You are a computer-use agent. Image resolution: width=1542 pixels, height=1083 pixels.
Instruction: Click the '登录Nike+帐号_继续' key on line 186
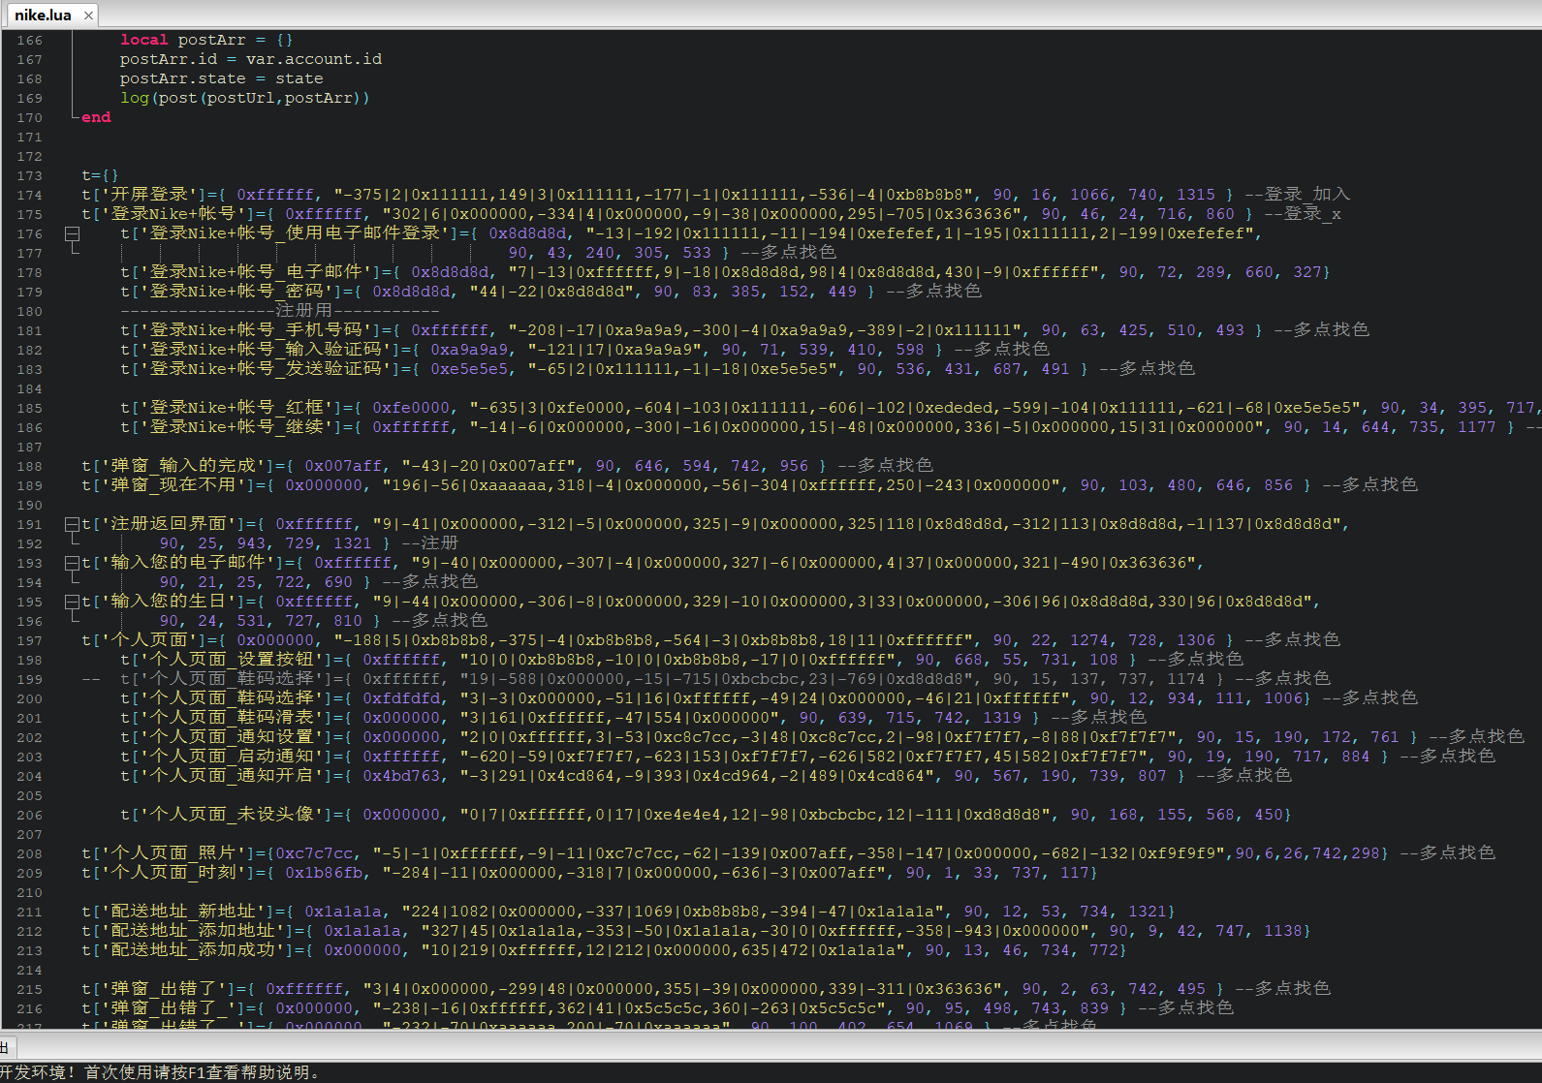(236, 427)
